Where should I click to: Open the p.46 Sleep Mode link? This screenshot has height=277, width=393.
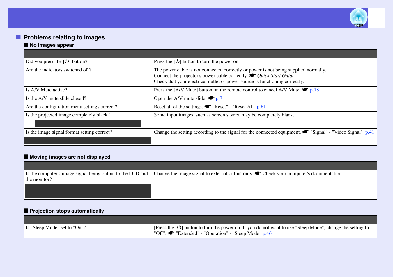[x=267, y=233]
